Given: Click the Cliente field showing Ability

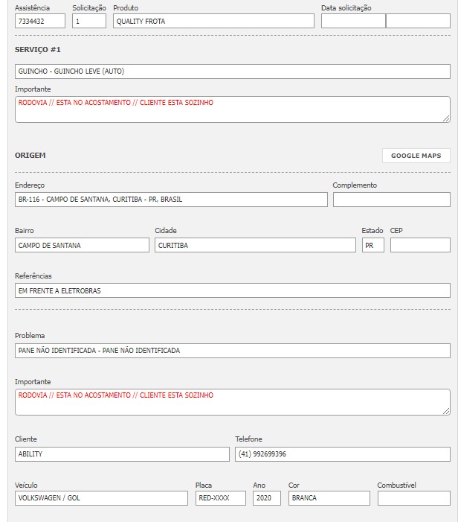Looking at the screenshot, I should (122, 453).
